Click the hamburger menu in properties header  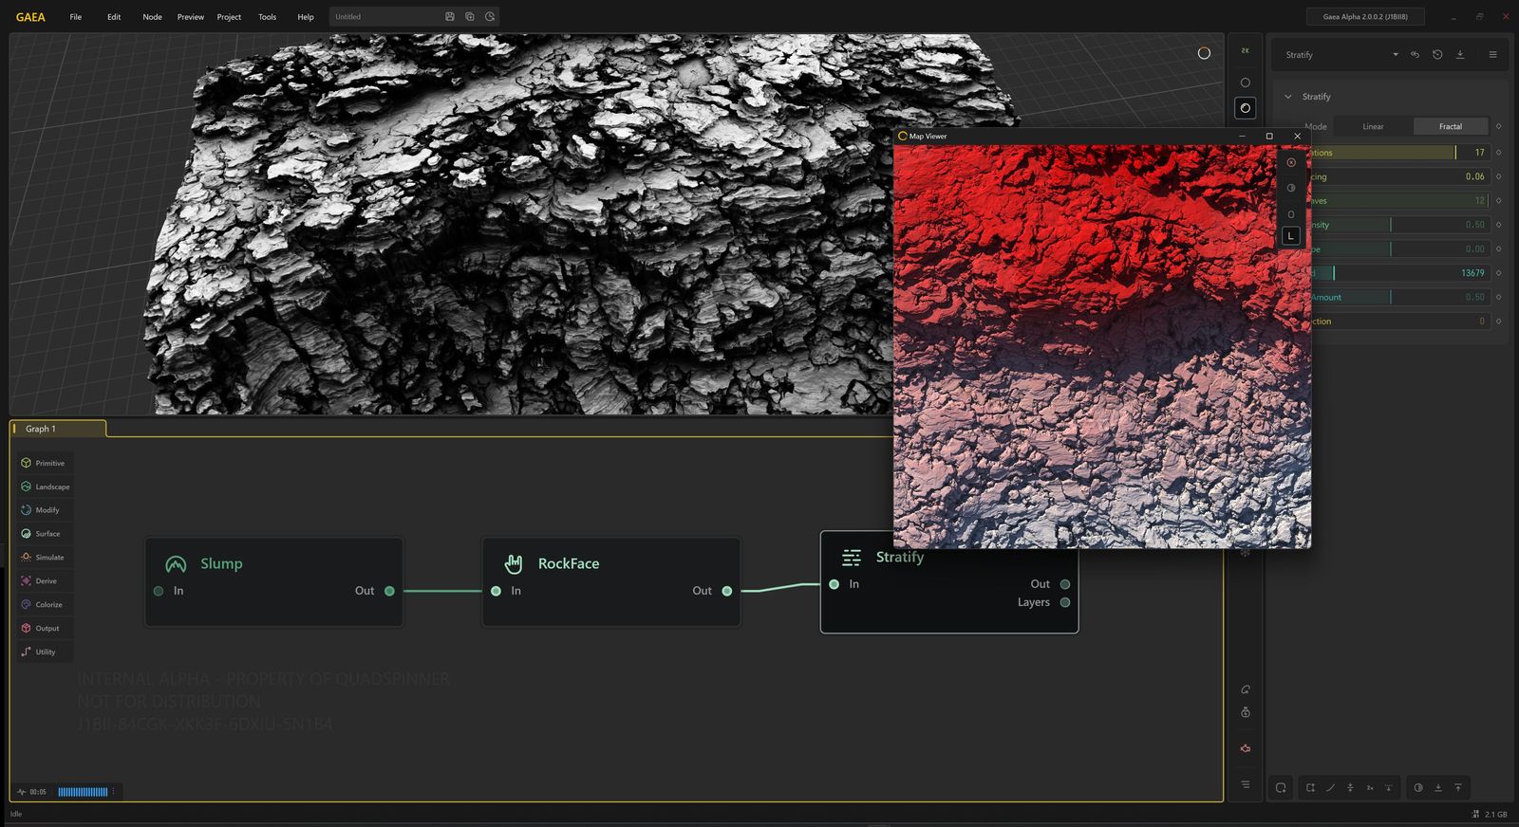[1492, 55]
